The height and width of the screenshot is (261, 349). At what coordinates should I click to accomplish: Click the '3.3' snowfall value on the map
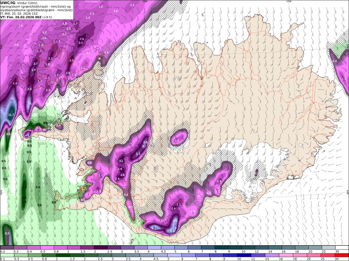[x=138, y=154]
